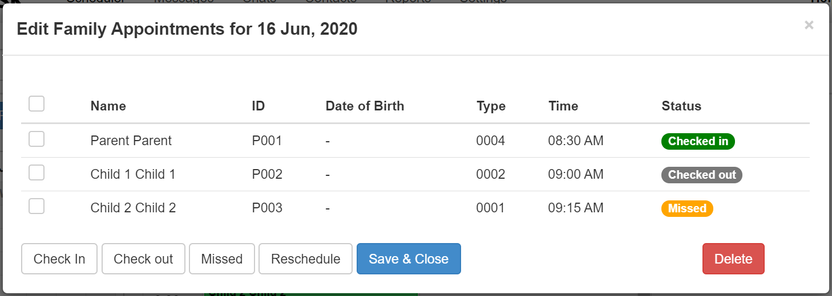Image resolution: width=832 pixels, height=296 pixels.
Task: Tick the checkbox for Child 2 Child 2
Action: (37, 207)
